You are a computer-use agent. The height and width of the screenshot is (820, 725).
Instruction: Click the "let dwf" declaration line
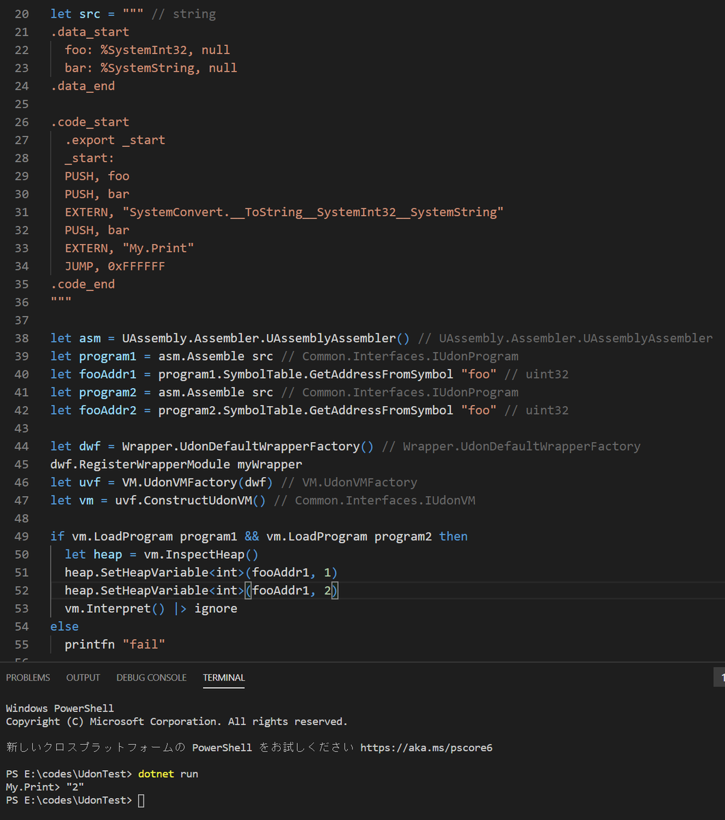click(346, 446)
